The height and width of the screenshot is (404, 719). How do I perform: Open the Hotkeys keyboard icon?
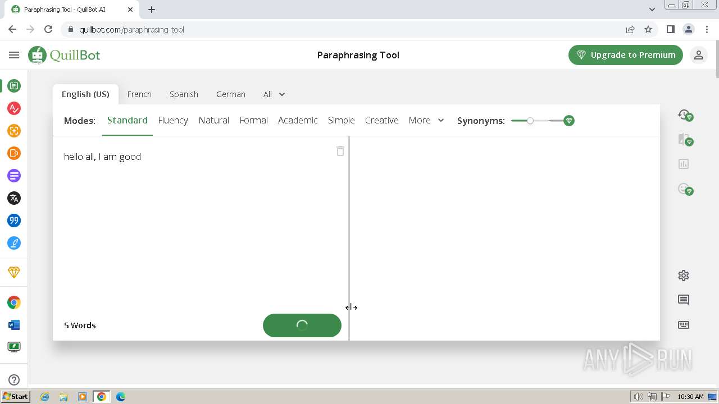(684, 325)
